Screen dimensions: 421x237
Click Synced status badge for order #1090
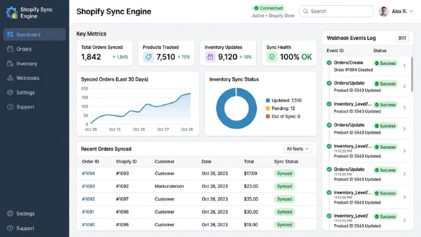tap(285, 225)
